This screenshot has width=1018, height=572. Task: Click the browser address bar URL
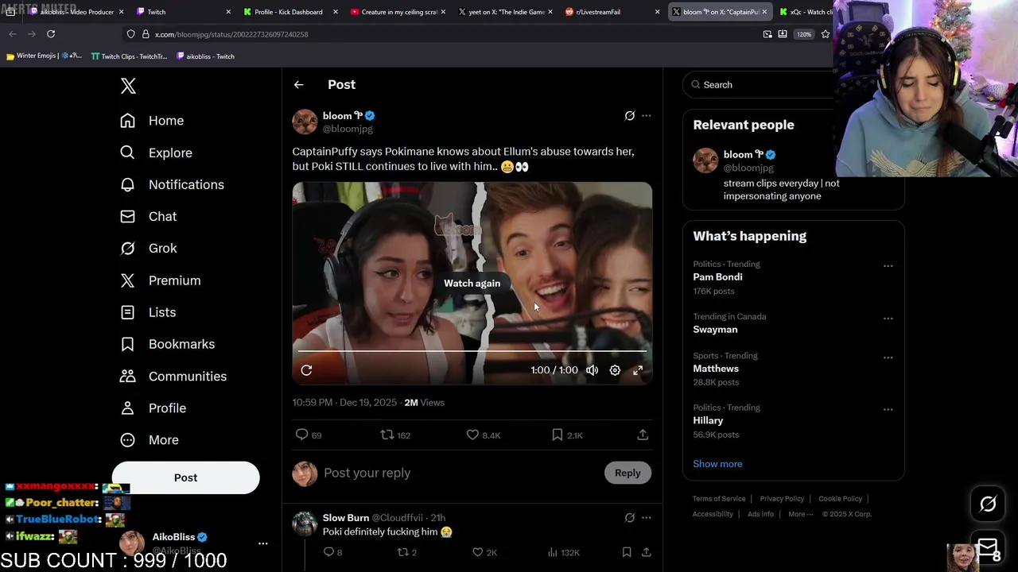(231, 34)
